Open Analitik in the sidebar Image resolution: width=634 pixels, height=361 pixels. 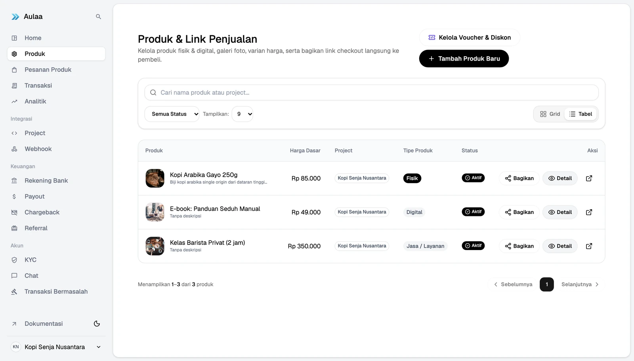[56, 101]
